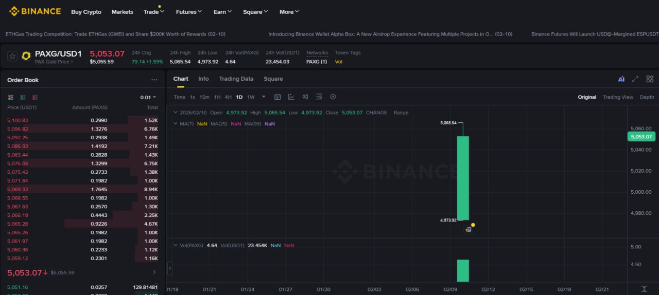Expand chart to fullscreen with arrows icon
Screen dimensions: 659x295
[x=635, y=79]
